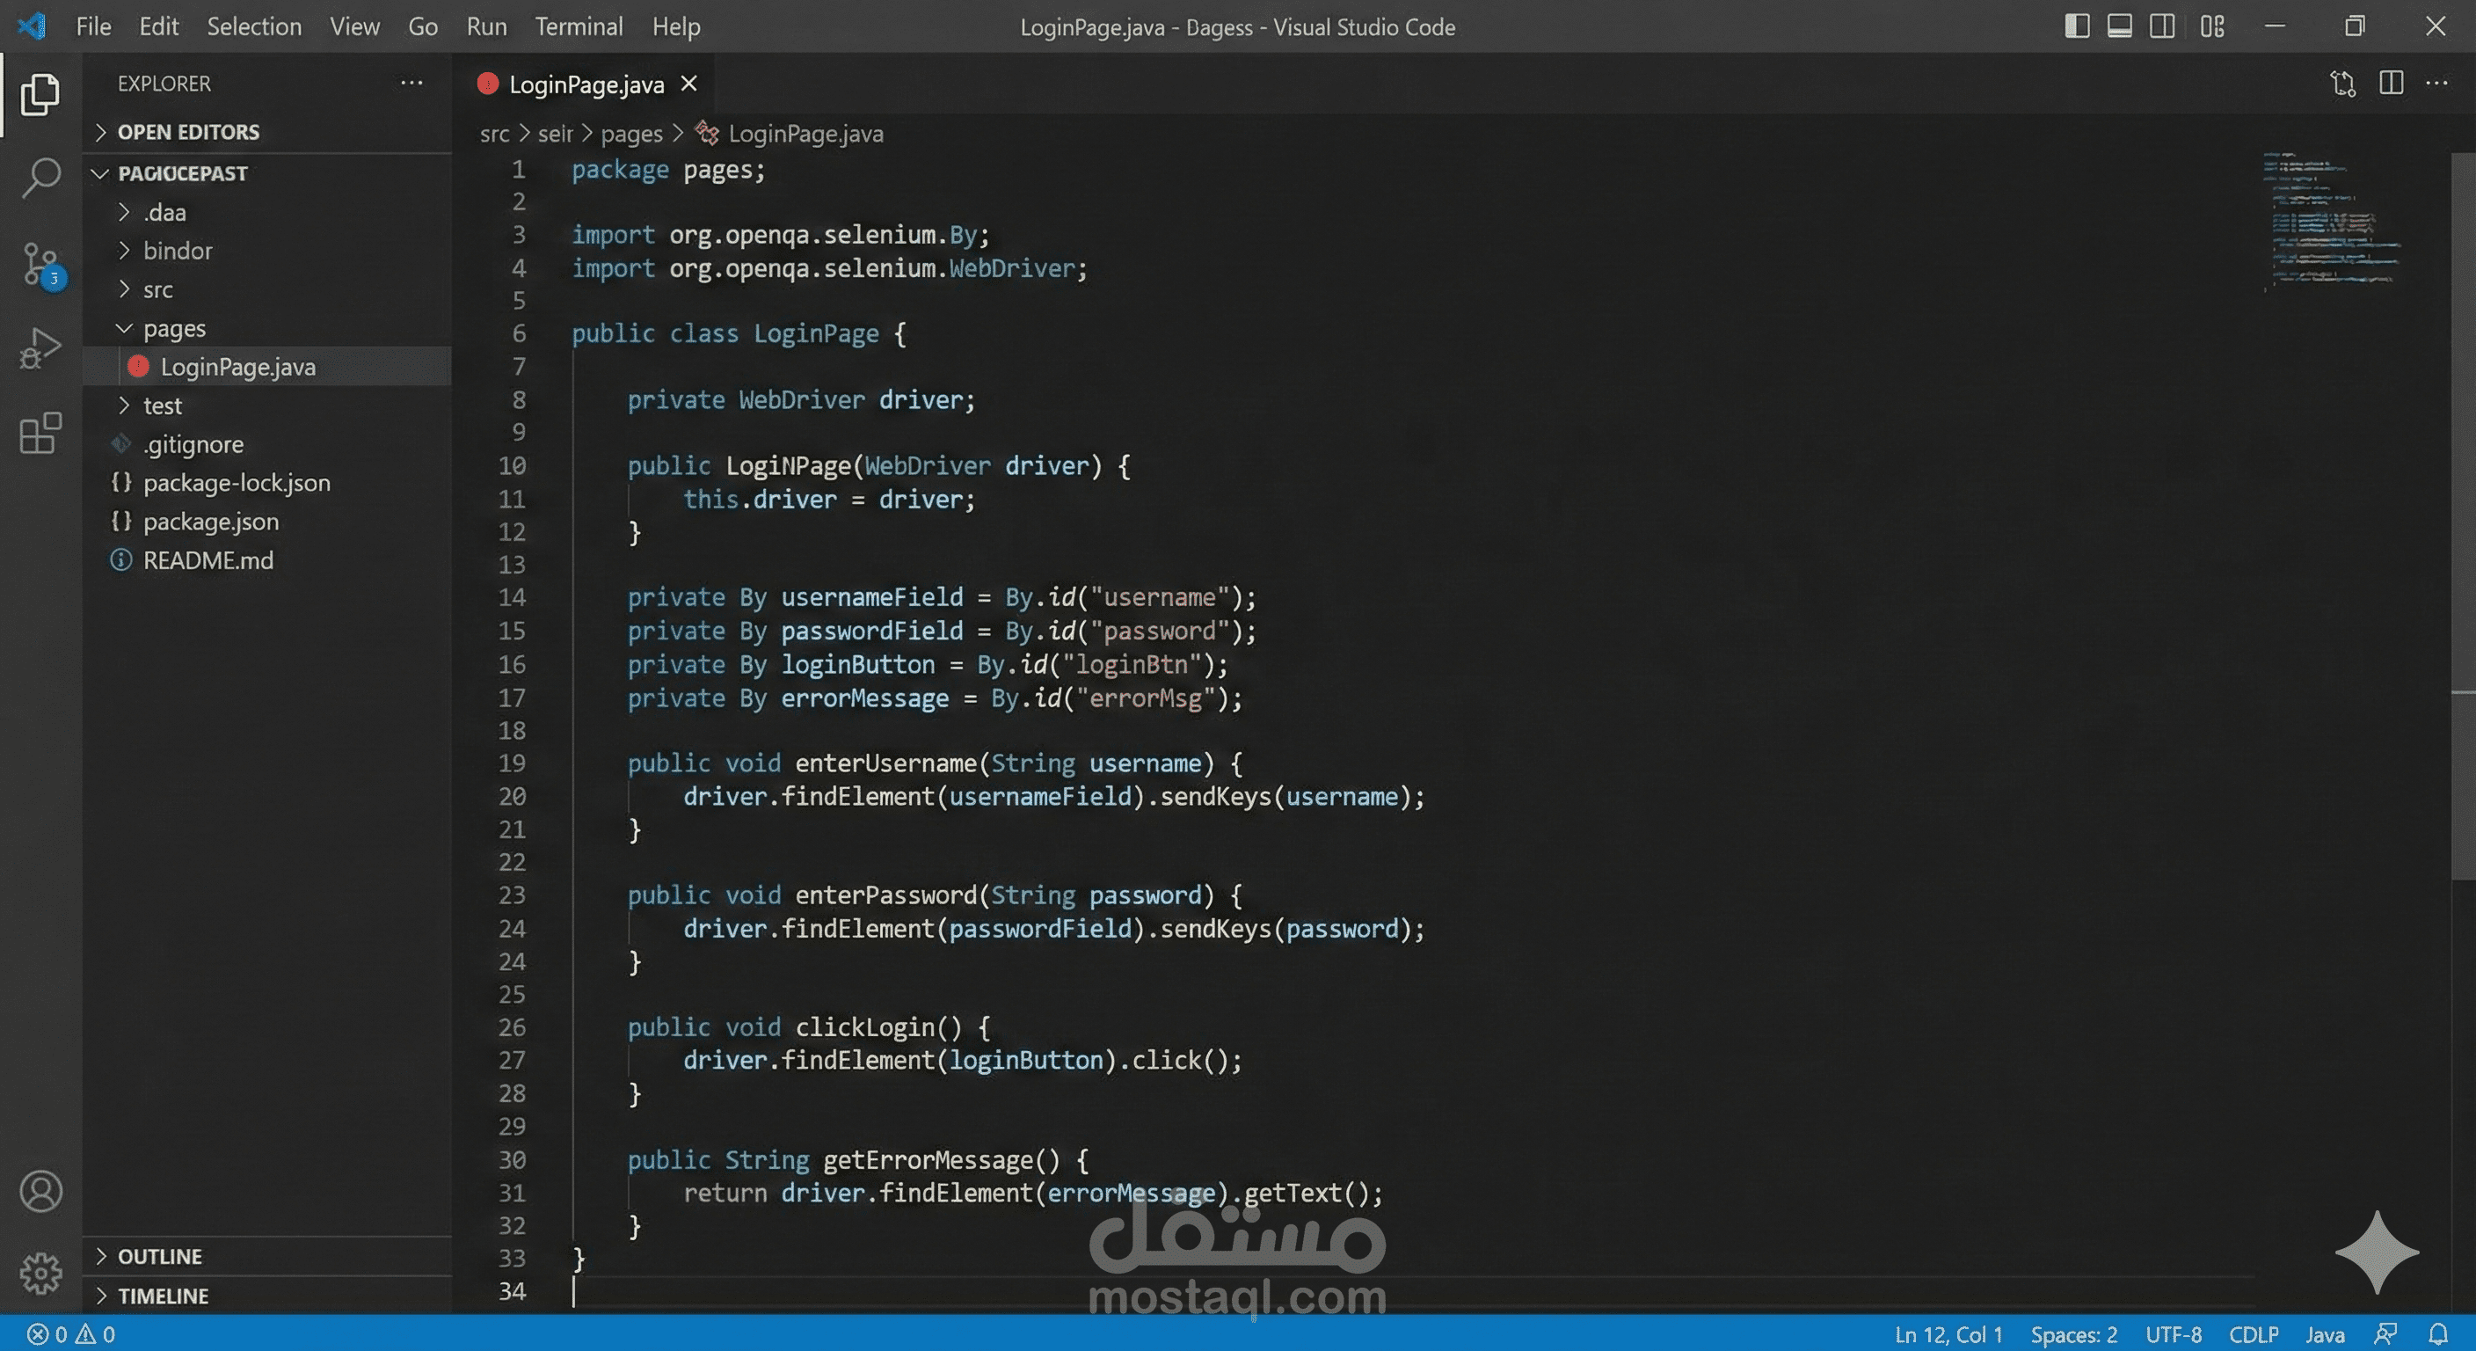The image size is (2476, 1351).
Task: Open the Search view in activity bar
Action: tap(40, 178)
